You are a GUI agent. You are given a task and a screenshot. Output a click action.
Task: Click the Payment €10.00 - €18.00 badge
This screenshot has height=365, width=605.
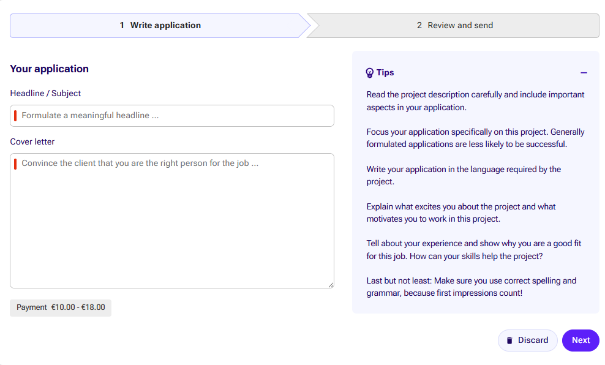point(61,307)
